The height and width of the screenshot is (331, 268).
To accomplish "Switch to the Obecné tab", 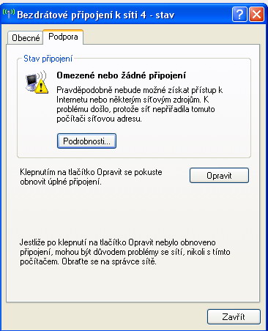I will tap(26, 38).
